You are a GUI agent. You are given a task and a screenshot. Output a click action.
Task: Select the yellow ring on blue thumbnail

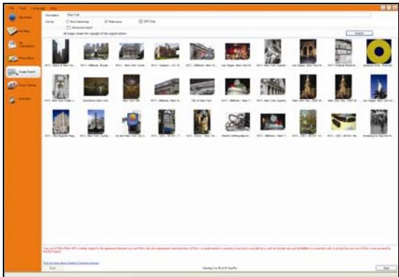[x=379, y=51]
